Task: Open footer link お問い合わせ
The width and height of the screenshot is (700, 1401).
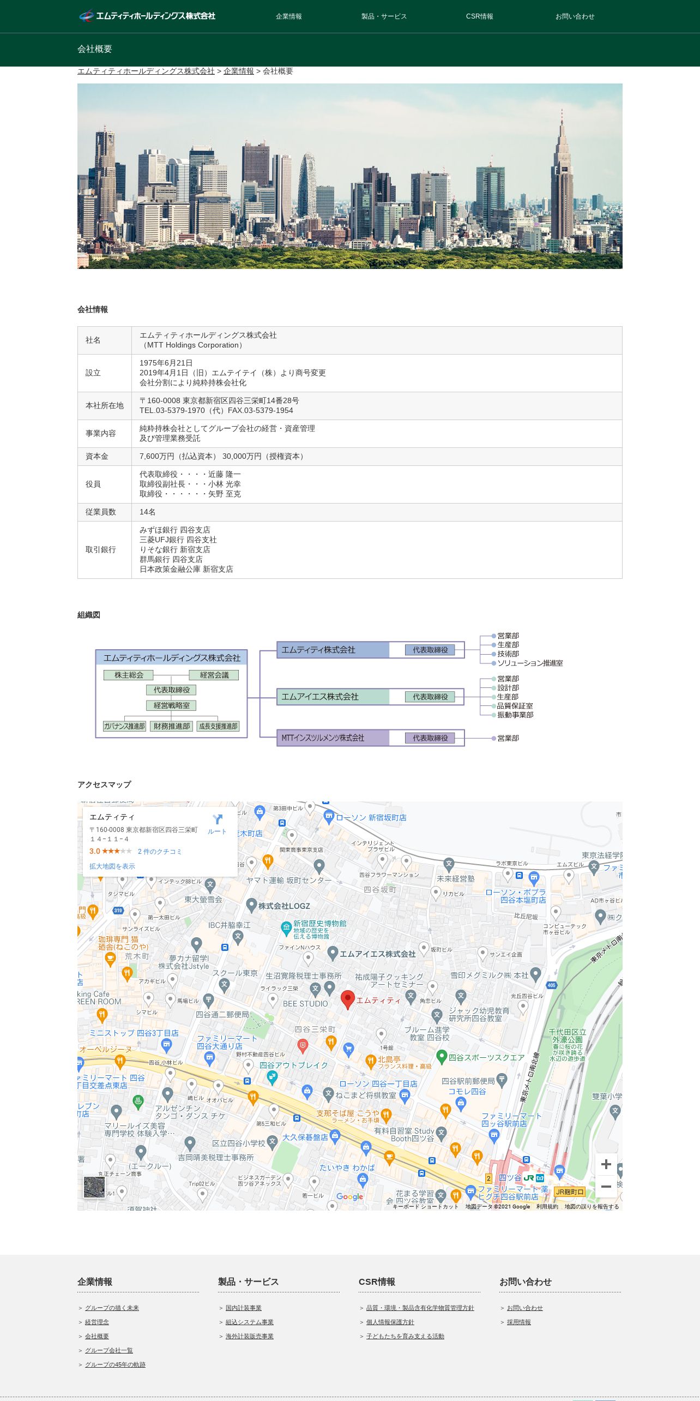Action: [x=525, y=1308]
